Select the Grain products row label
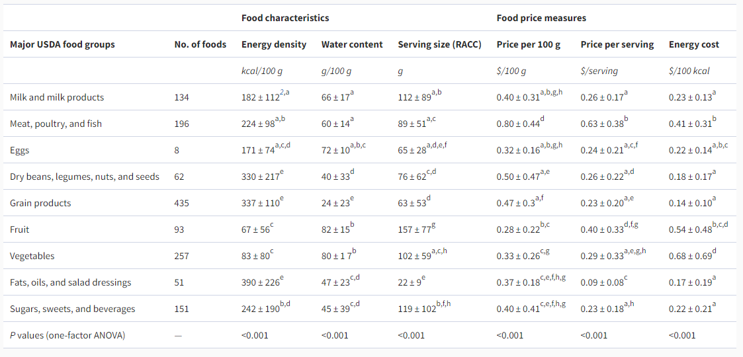The image size is (743, 357). click(40, 203)
